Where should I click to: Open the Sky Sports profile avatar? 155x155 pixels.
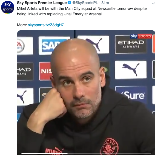tap(8, 7)
